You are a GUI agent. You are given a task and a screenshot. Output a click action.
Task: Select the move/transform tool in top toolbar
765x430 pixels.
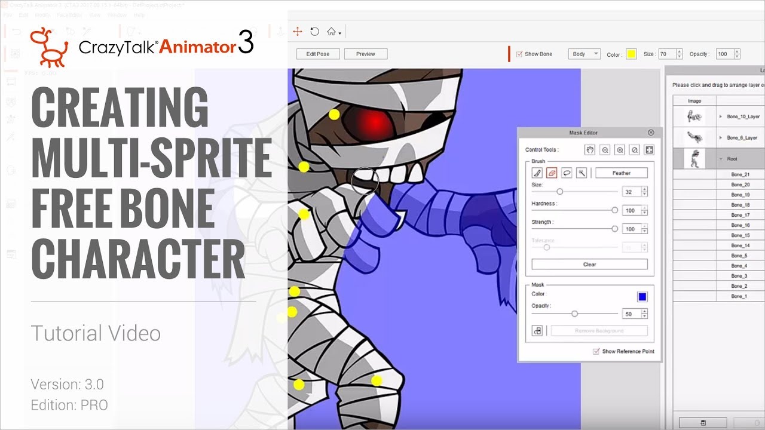tap(297, 32)
